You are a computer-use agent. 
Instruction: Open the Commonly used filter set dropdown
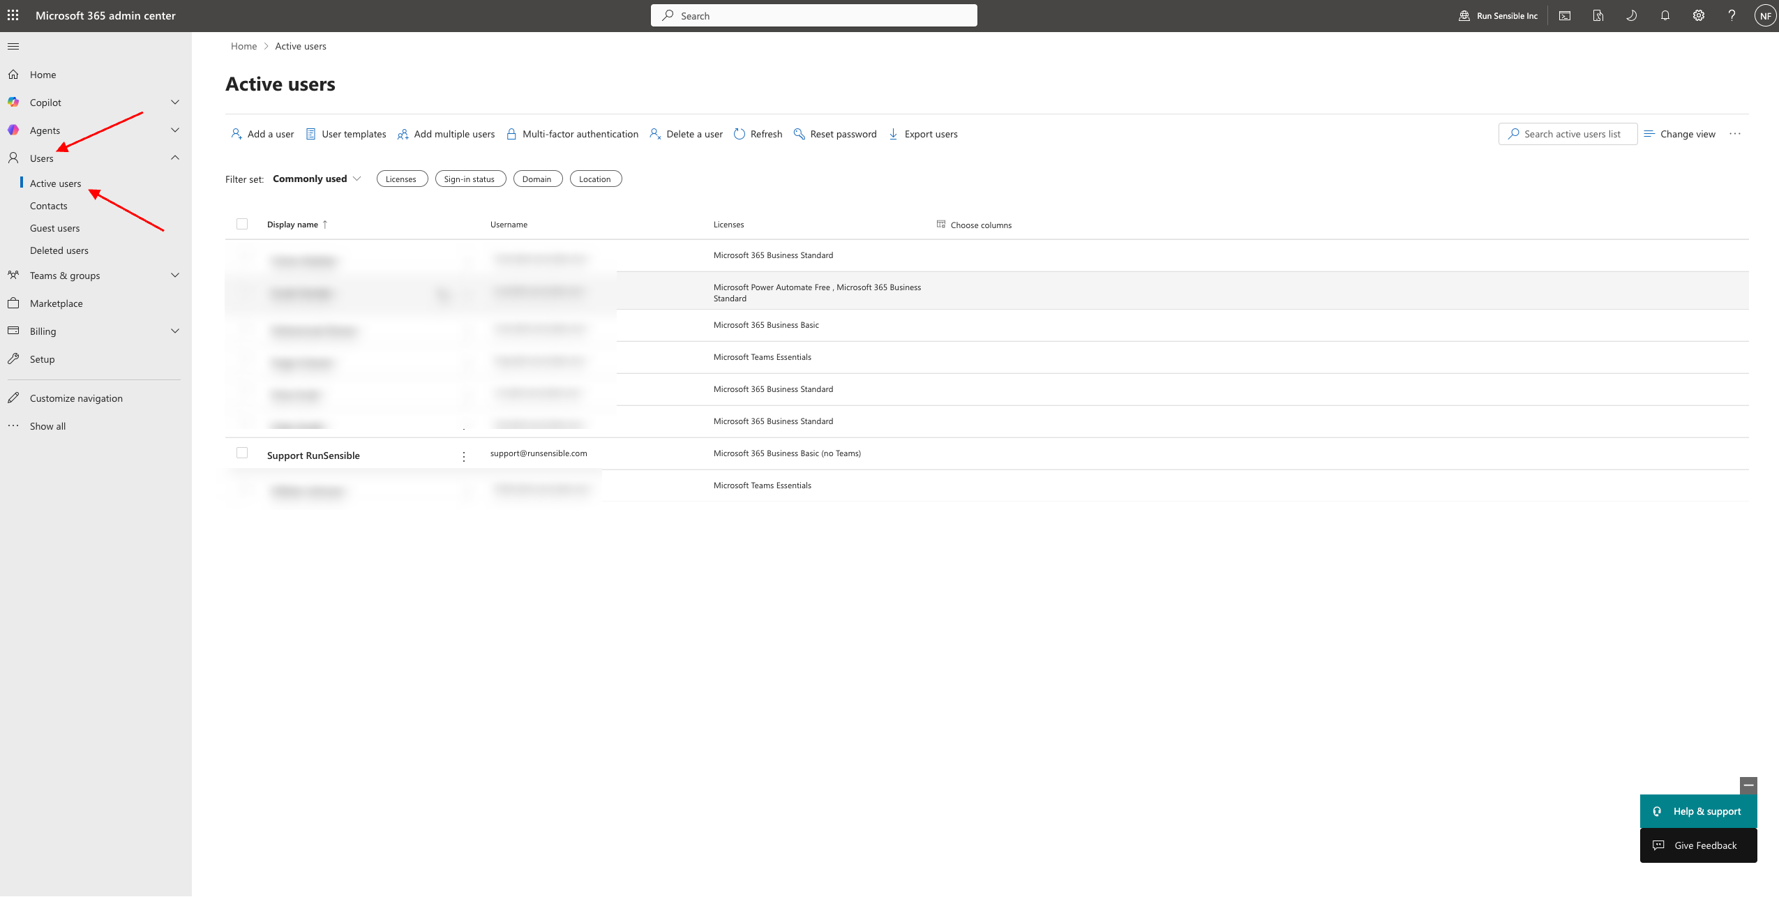click(317, 179)
